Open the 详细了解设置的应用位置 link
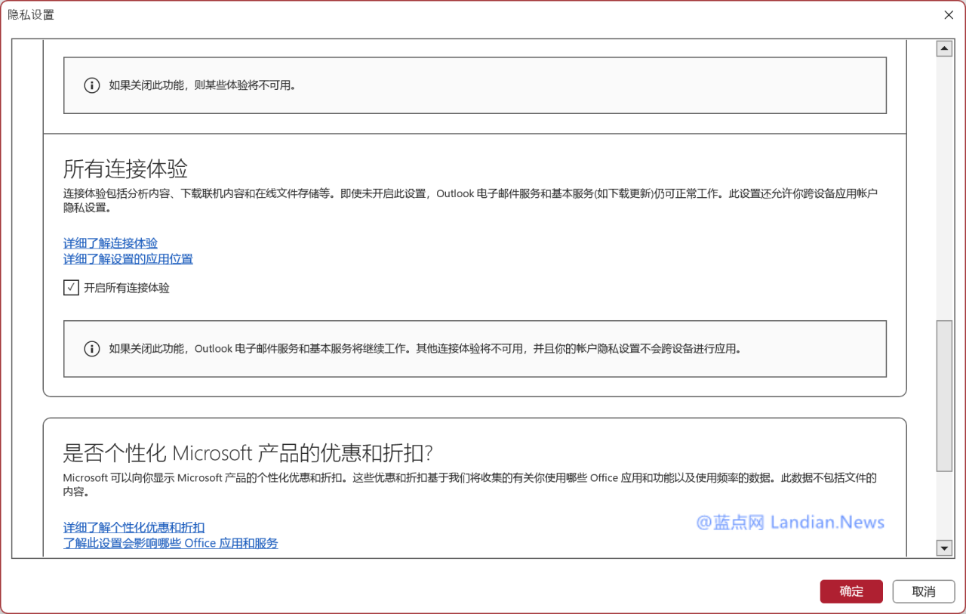Viewport: 966px width, 614px height. [128, 259]
